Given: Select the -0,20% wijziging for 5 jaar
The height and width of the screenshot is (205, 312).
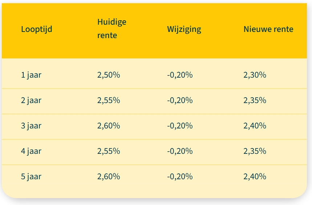Looking at the screenshot, I should pyautogui.click(x=179, y=177).
